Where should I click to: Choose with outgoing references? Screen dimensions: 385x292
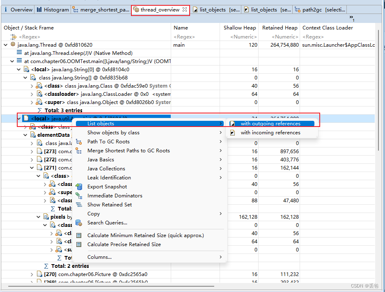pos(272,124)
